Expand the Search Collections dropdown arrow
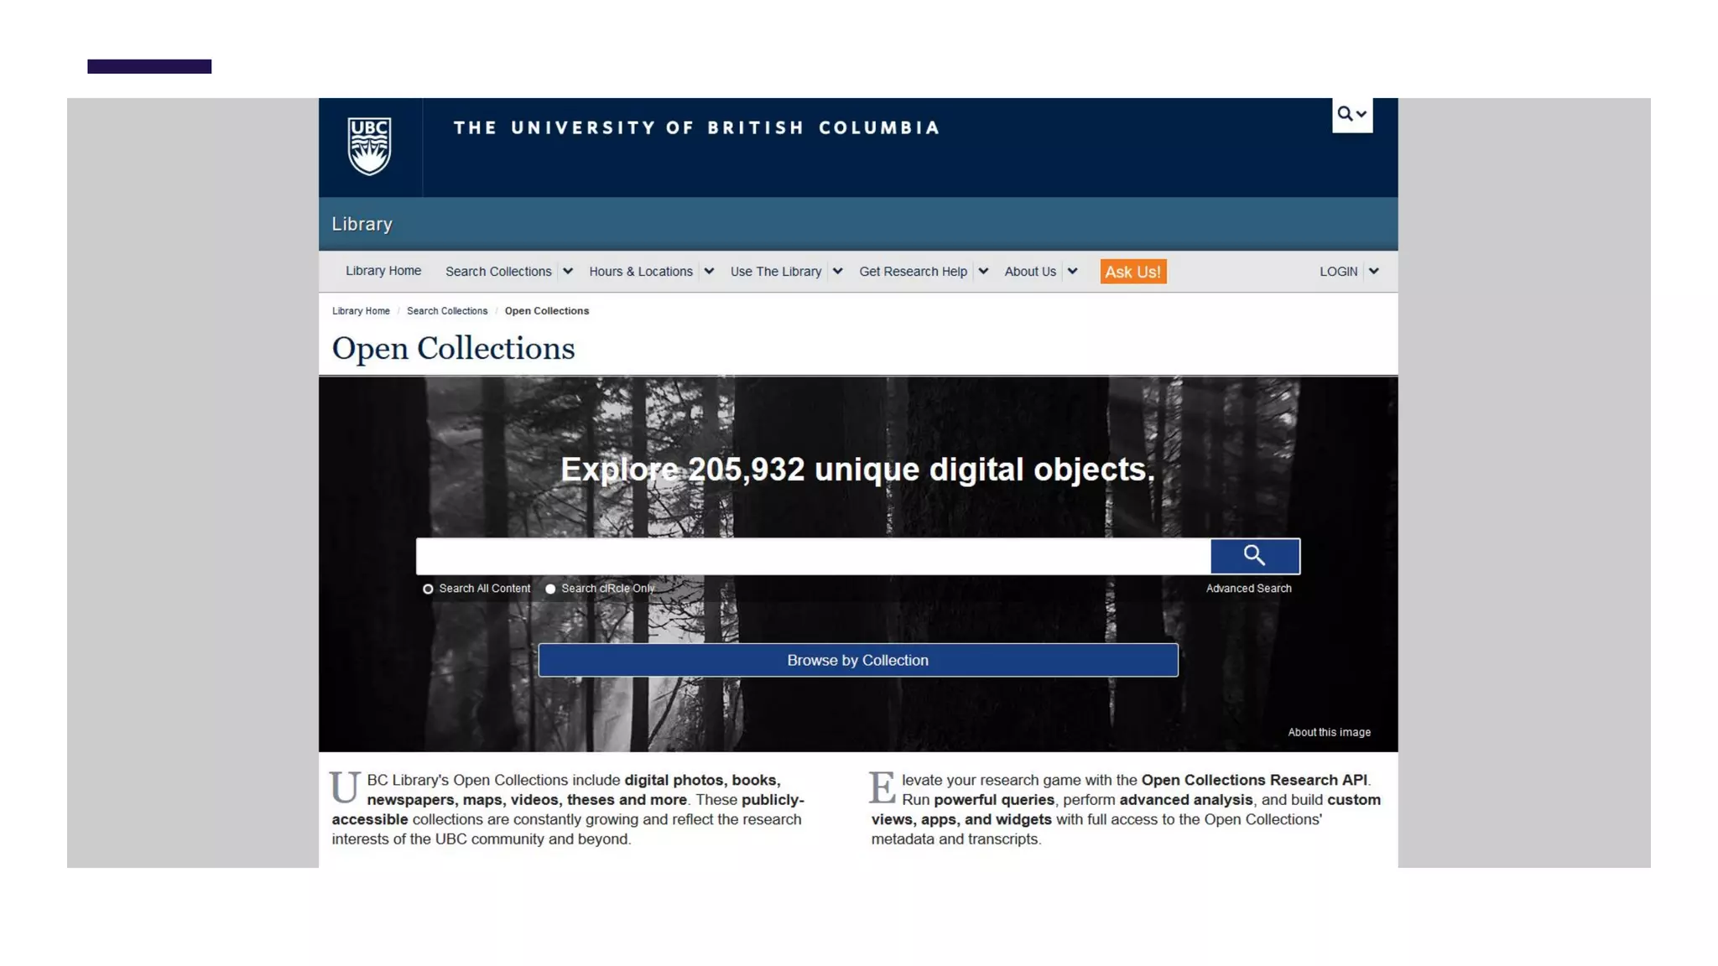Viewport: 1718px width, 966px height. pyautogui.click(x=568, y=271)
